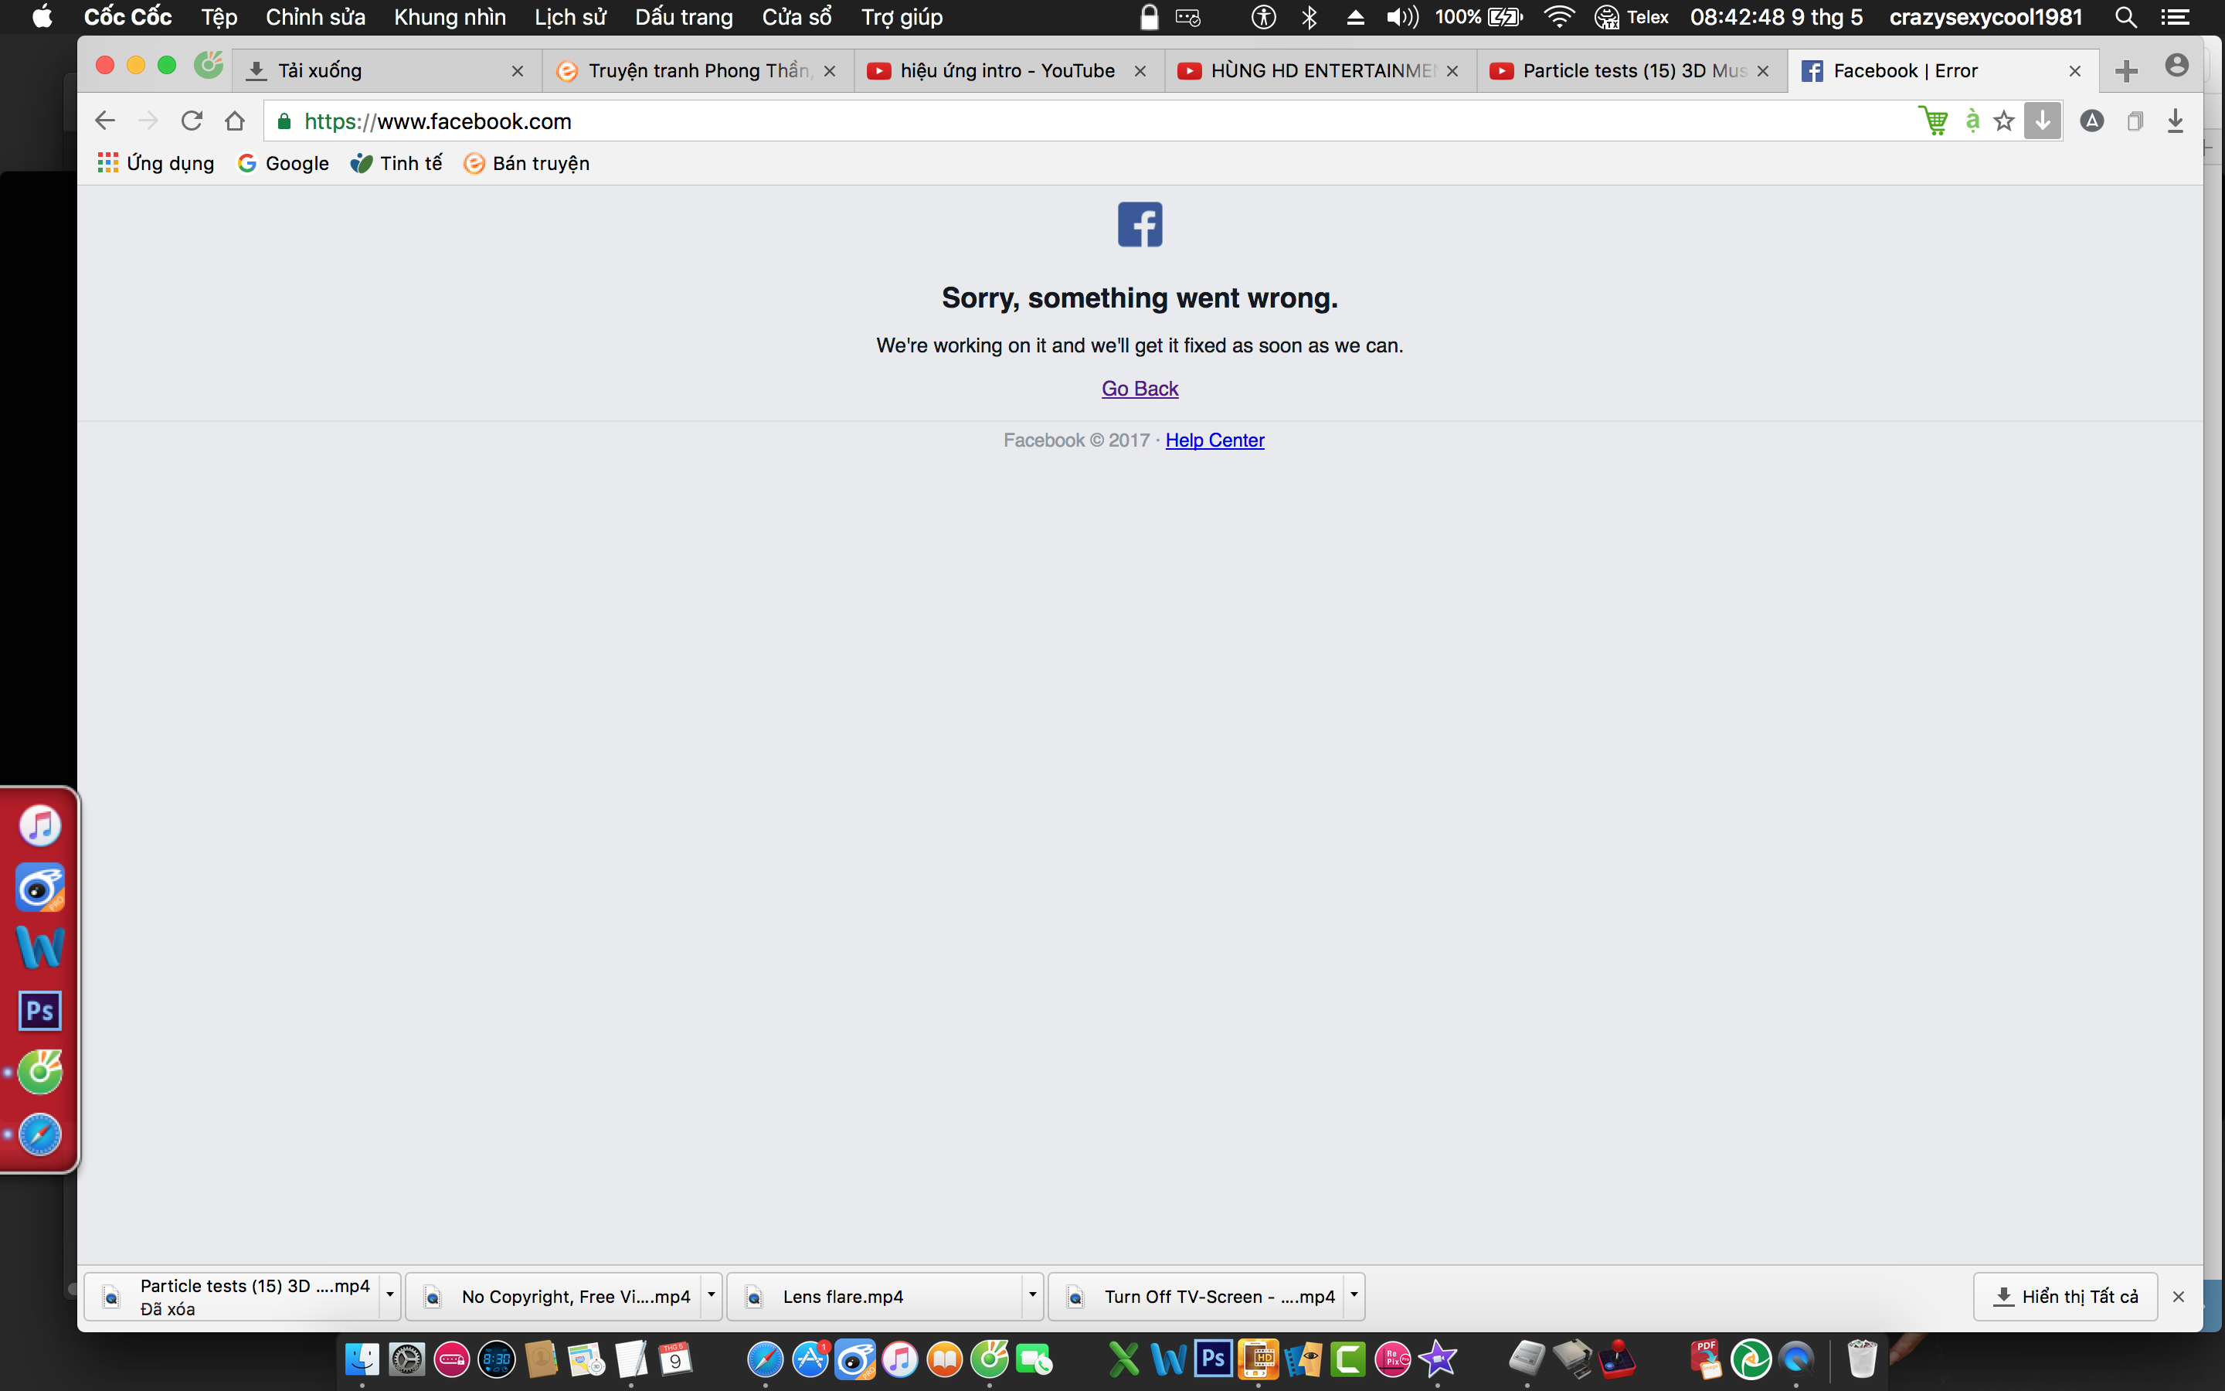Open the Google bookmark

pyautogui.click(x=284, y=163)
